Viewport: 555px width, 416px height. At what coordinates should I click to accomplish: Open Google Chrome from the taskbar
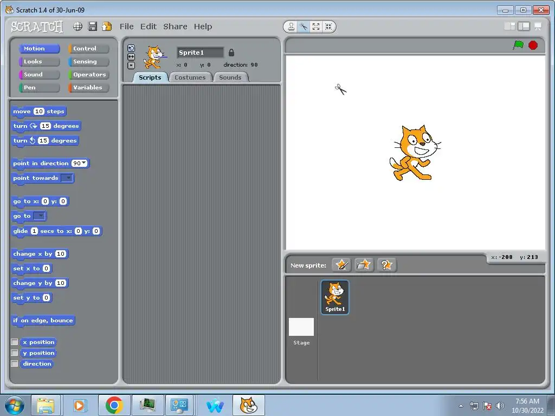[x=114, y=405]
